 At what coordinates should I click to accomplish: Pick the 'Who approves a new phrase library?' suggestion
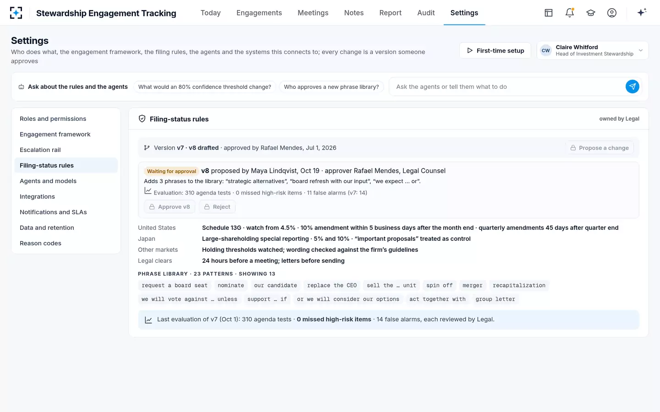click(331, 87)
